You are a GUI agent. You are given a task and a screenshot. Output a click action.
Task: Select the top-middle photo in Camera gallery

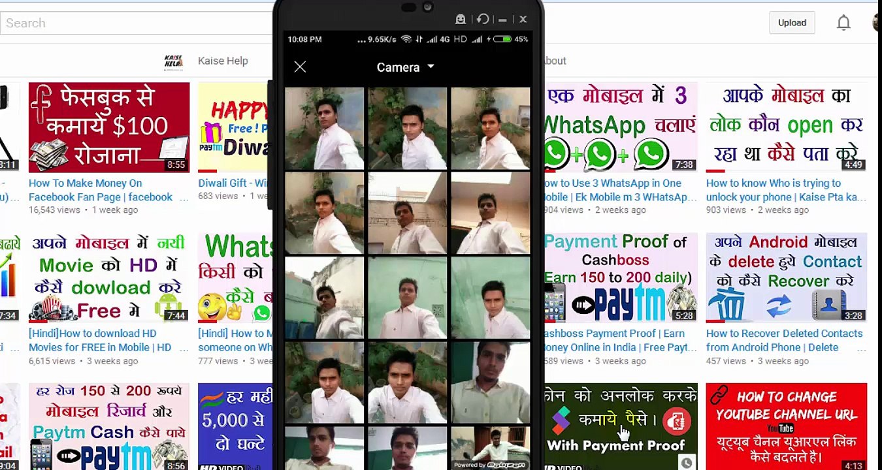point(408,128)
